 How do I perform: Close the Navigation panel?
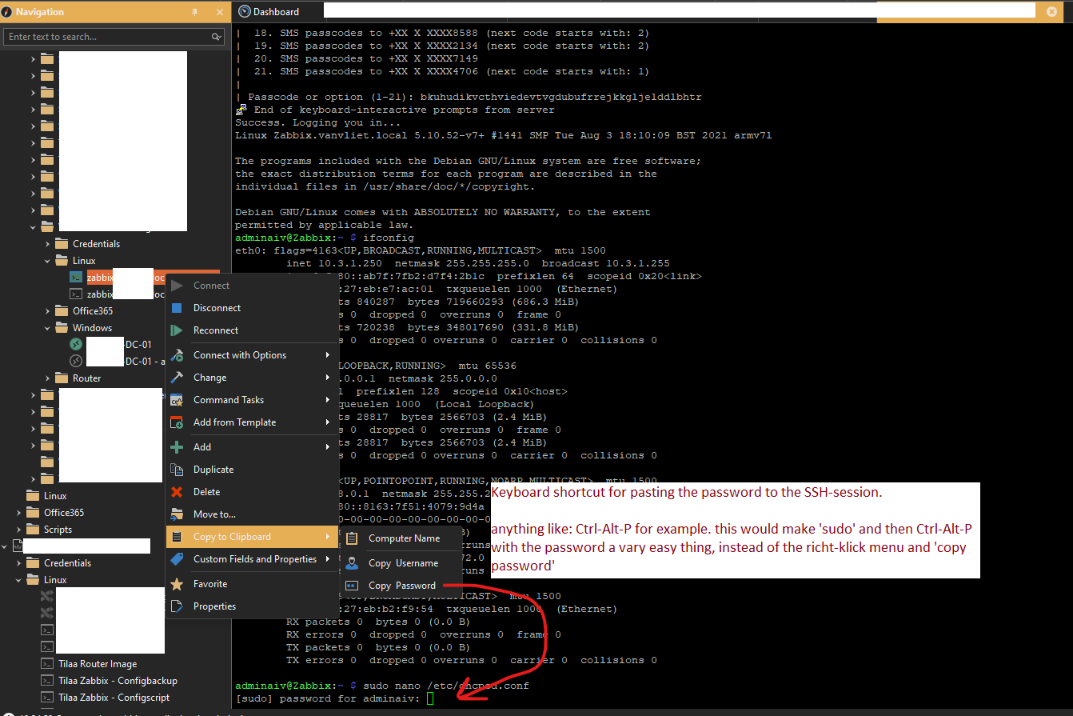click(220, 12)
